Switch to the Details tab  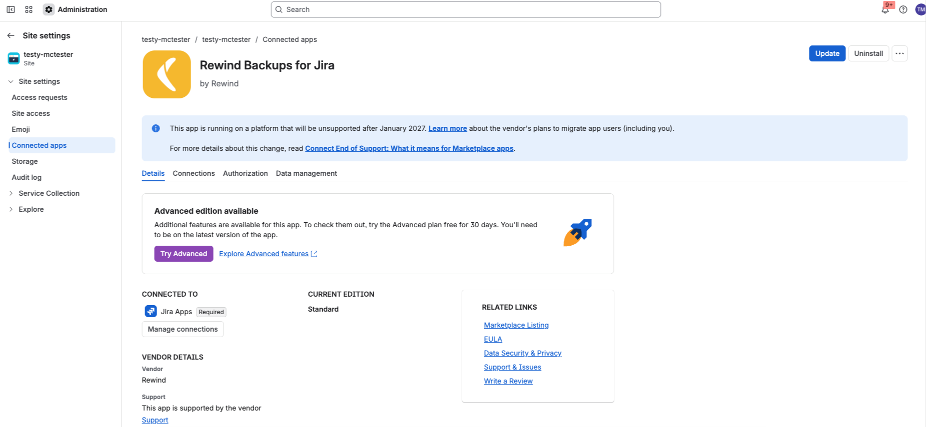pos(153,173)
